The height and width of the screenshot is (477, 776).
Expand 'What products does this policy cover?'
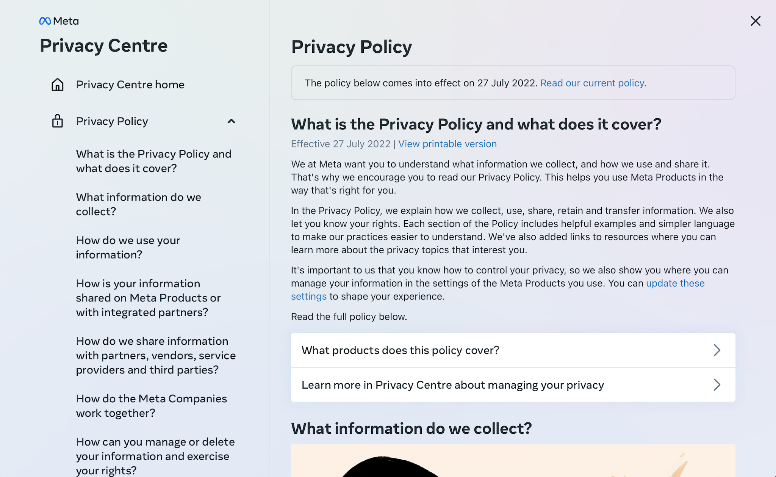coord(513,350)
